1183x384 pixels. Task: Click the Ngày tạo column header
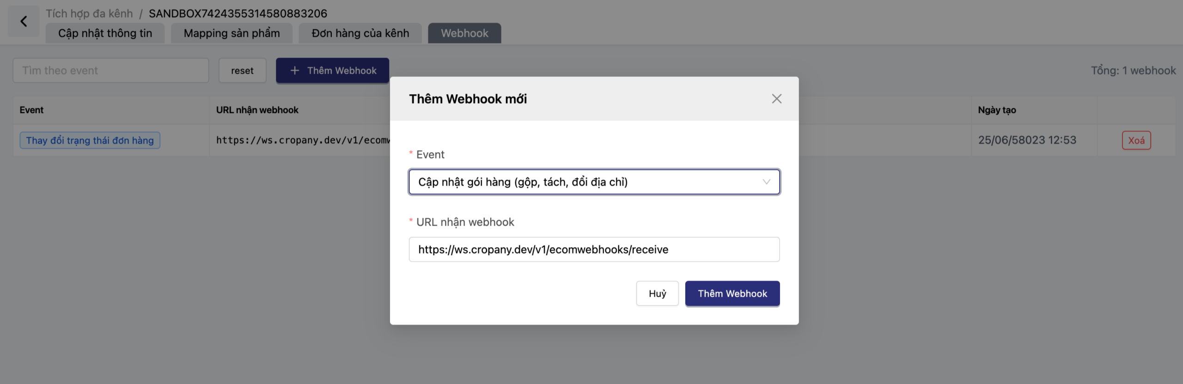pyautogui.click(x=996, y=110)
